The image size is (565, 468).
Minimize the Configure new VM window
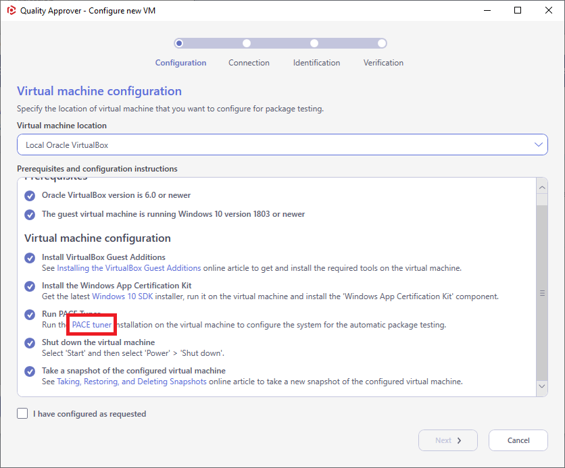click(487, 10)
